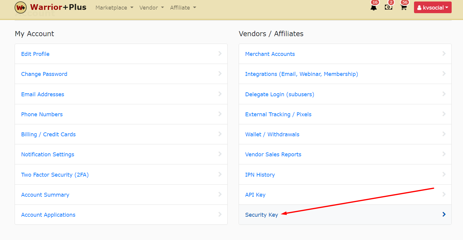Open Integrations (Email, Webinar, Membership)

pos(302,74)
